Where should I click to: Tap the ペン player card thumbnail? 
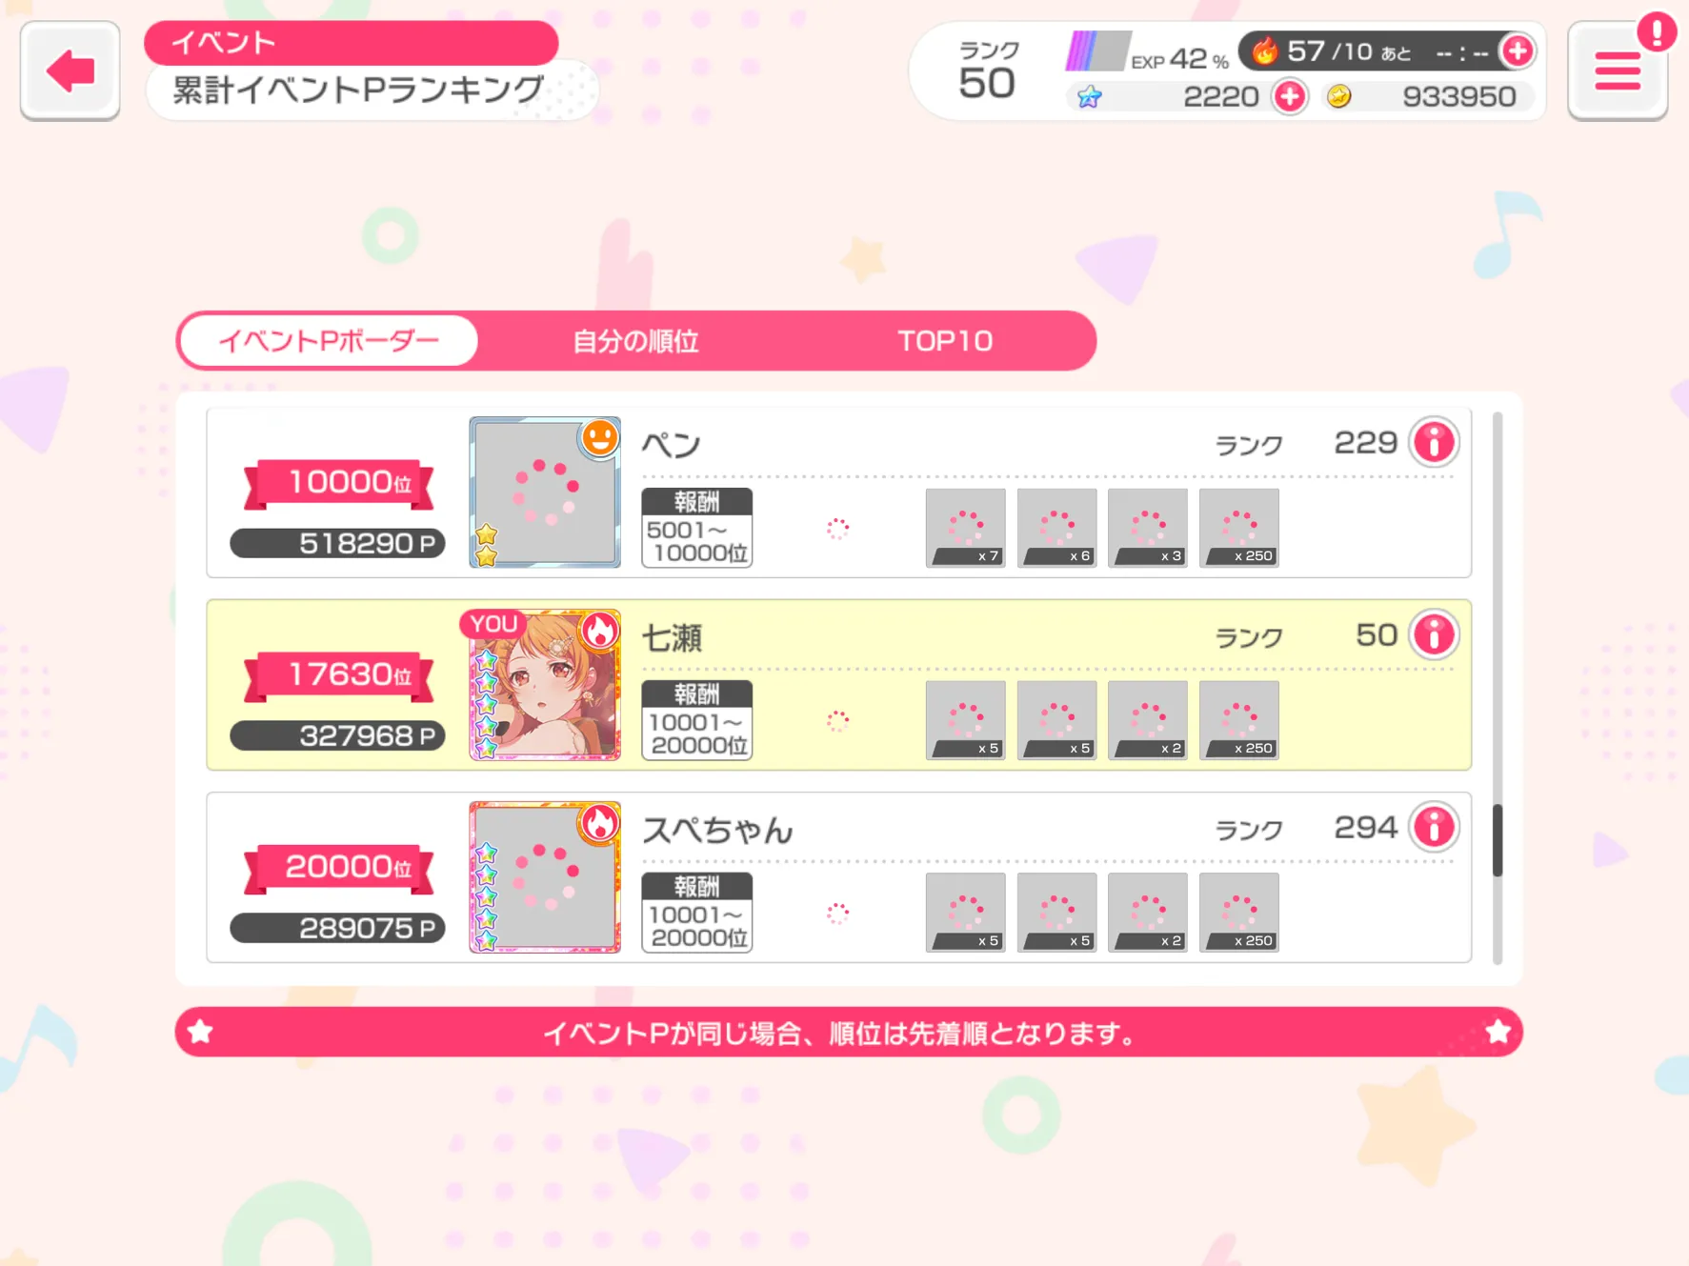pos(545,492)
